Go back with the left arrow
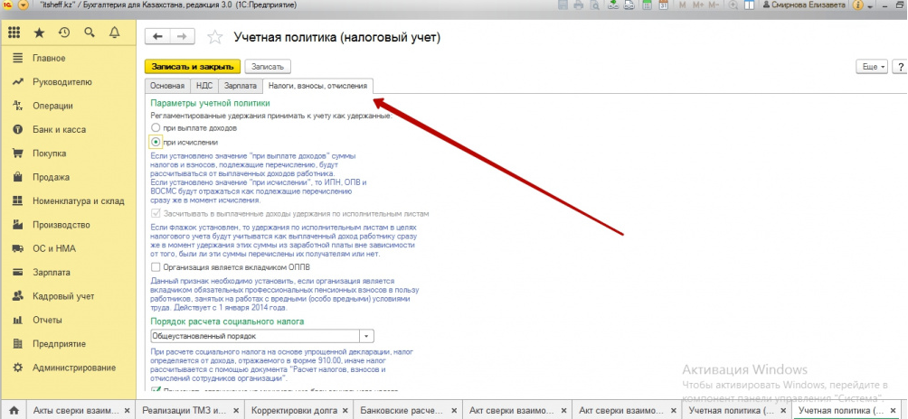Screen dimensions: 908x419 pyautogui.click(x=158, y=37)
